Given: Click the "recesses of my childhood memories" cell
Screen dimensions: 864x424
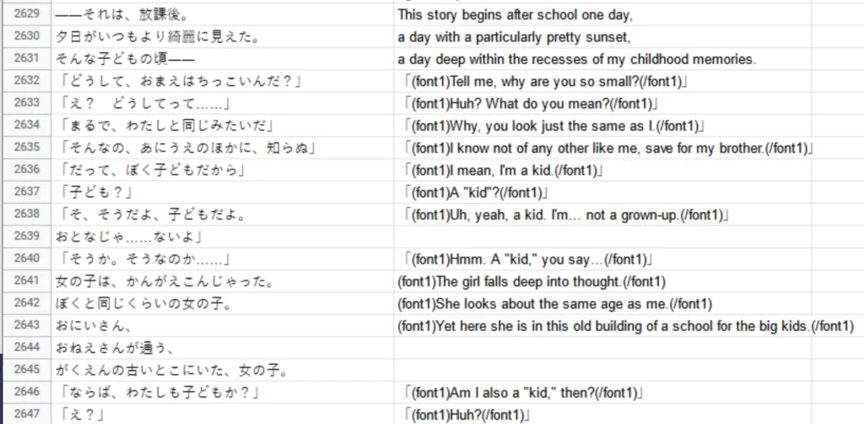Looking at the screenshot, I should (577, 60).
